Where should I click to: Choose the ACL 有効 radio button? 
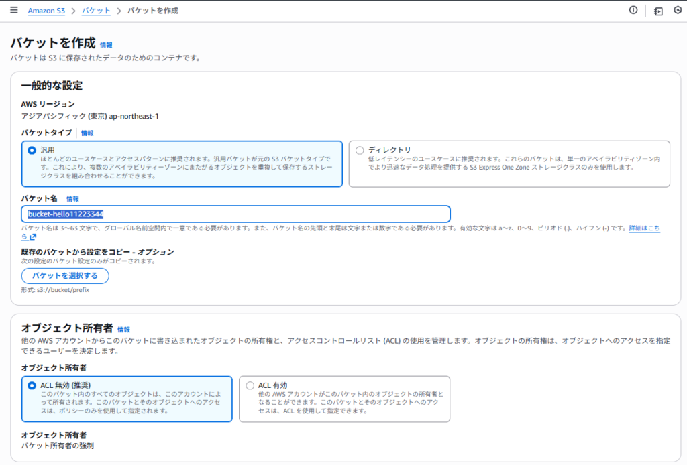(250, 385)
